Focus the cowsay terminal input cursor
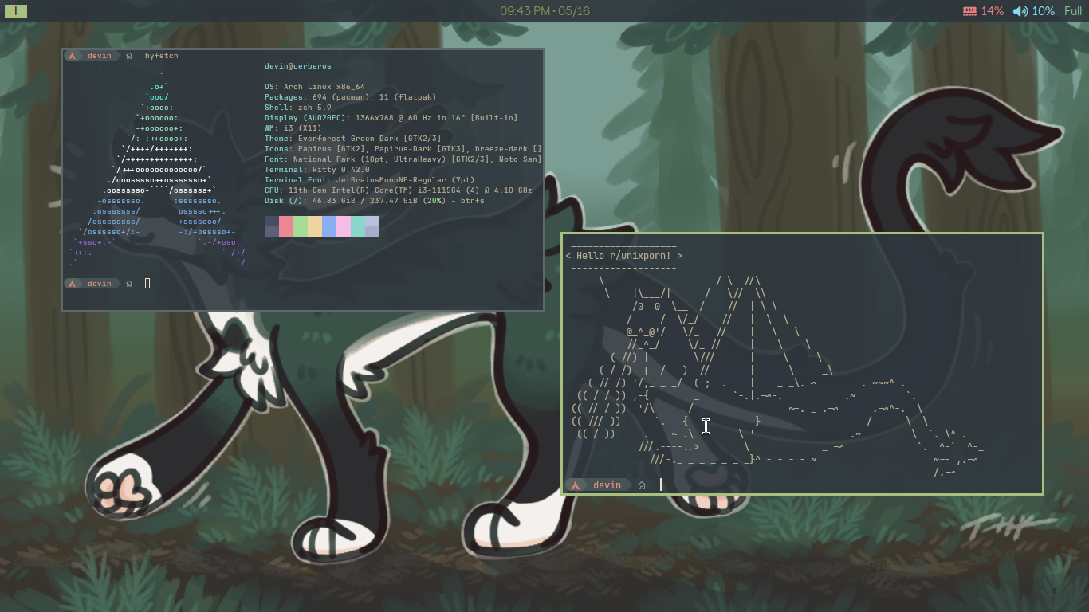 pos(661,485)
